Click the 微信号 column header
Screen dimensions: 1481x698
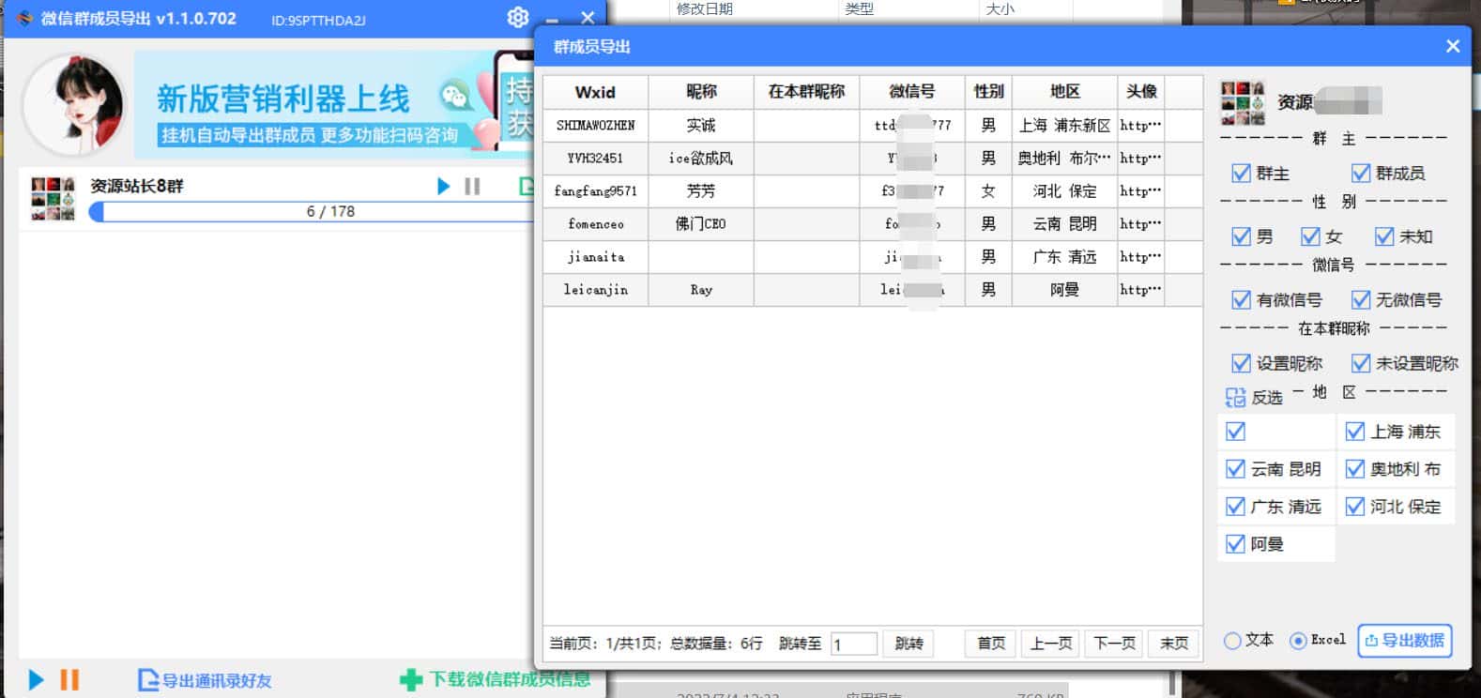point(911,92)
